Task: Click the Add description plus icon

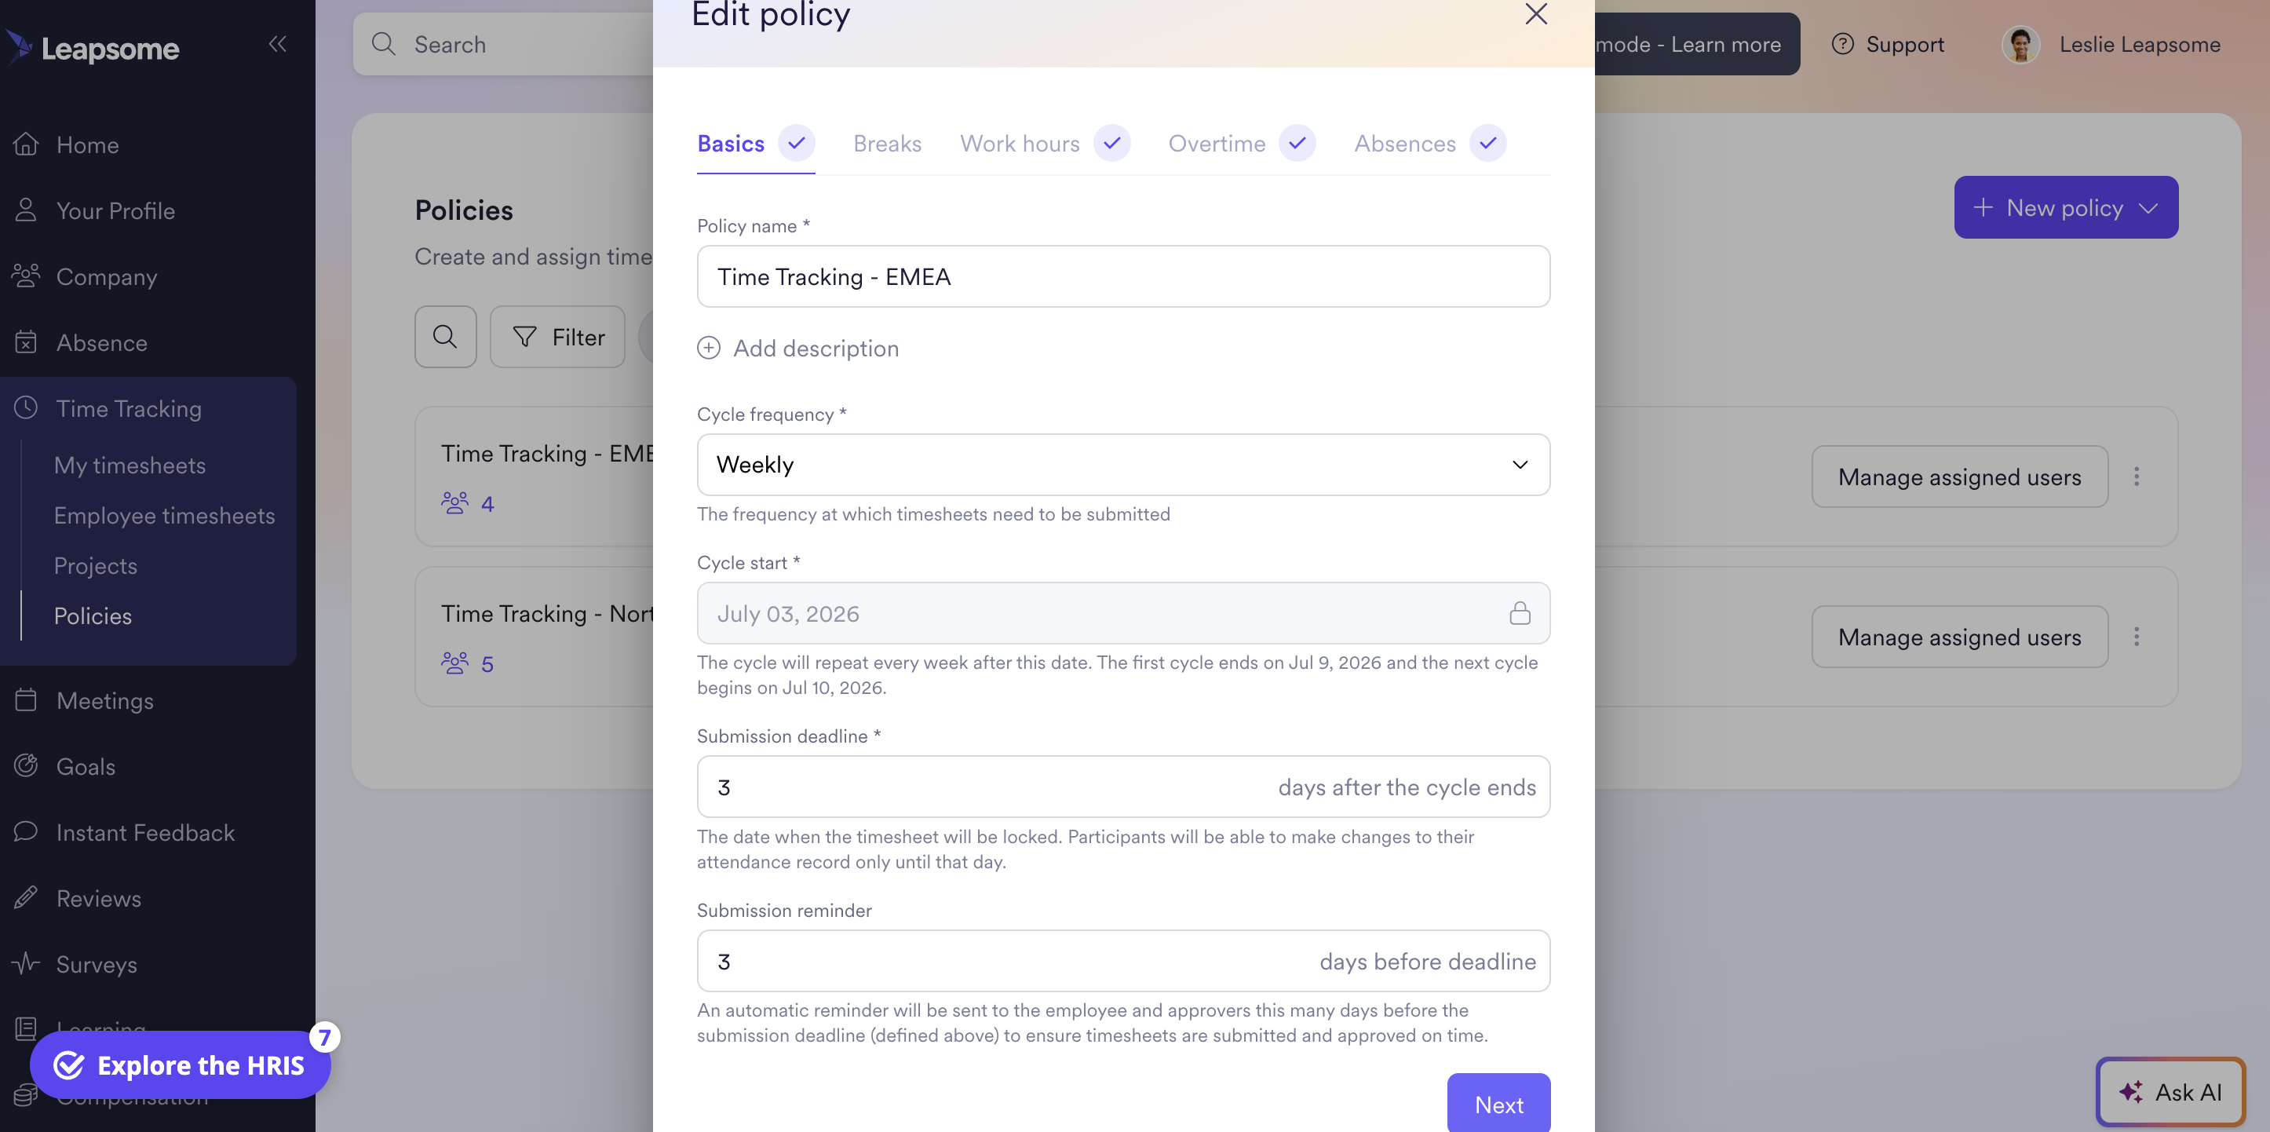Action: 709,349
